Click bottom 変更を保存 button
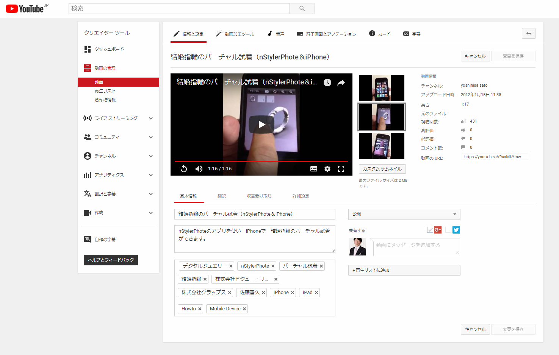The image size is (559, 355). (x=513, y=329)
